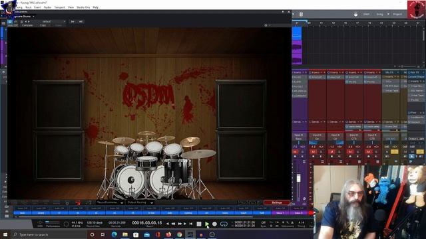This screenshot has height=239, width=426.
Task: Click the Bass channel pan slider
Action: point(299,143)
